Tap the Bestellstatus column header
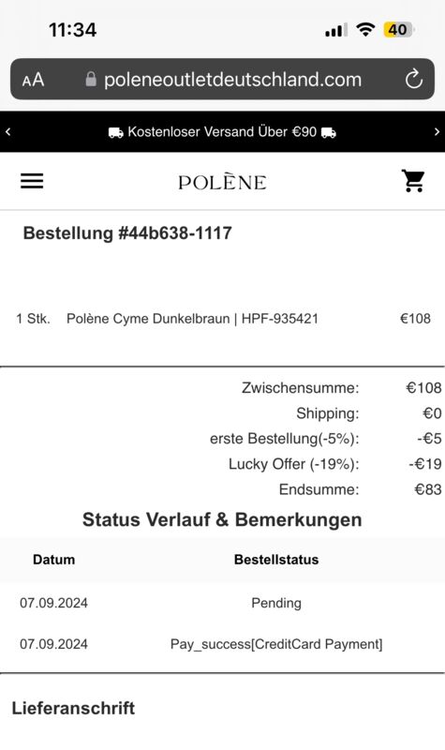This screenshot has width=445, height=750. 276,560
